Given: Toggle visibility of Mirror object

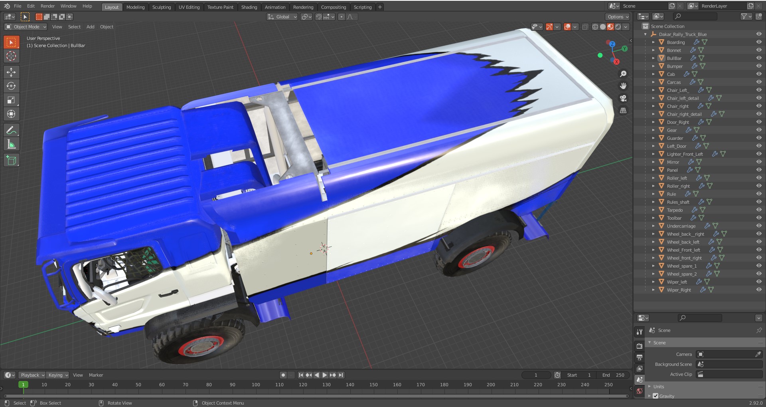Looking at the screenshot, I should point(759,162).
